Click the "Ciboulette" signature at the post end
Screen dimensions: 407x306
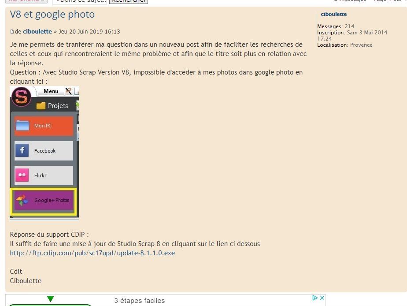coord(26,281)
